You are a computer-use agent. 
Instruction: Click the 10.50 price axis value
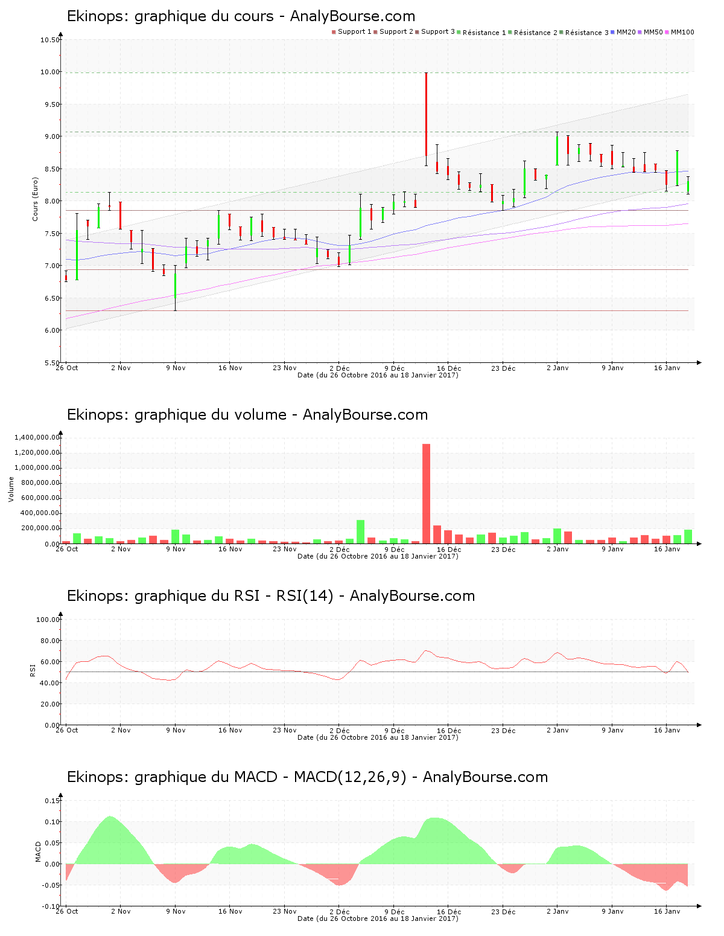(50, 40)
